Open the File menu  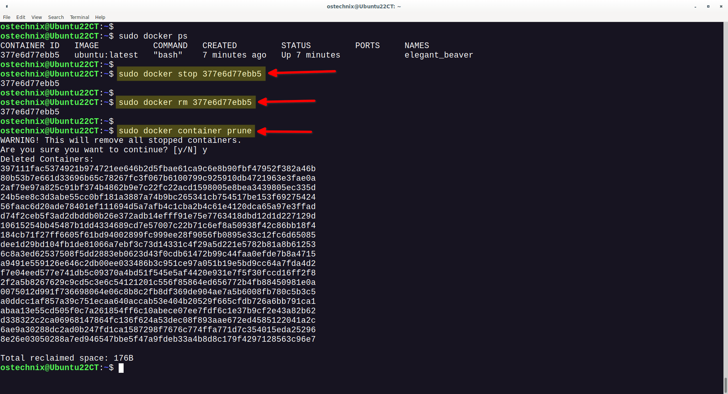[x=6, y=17]
